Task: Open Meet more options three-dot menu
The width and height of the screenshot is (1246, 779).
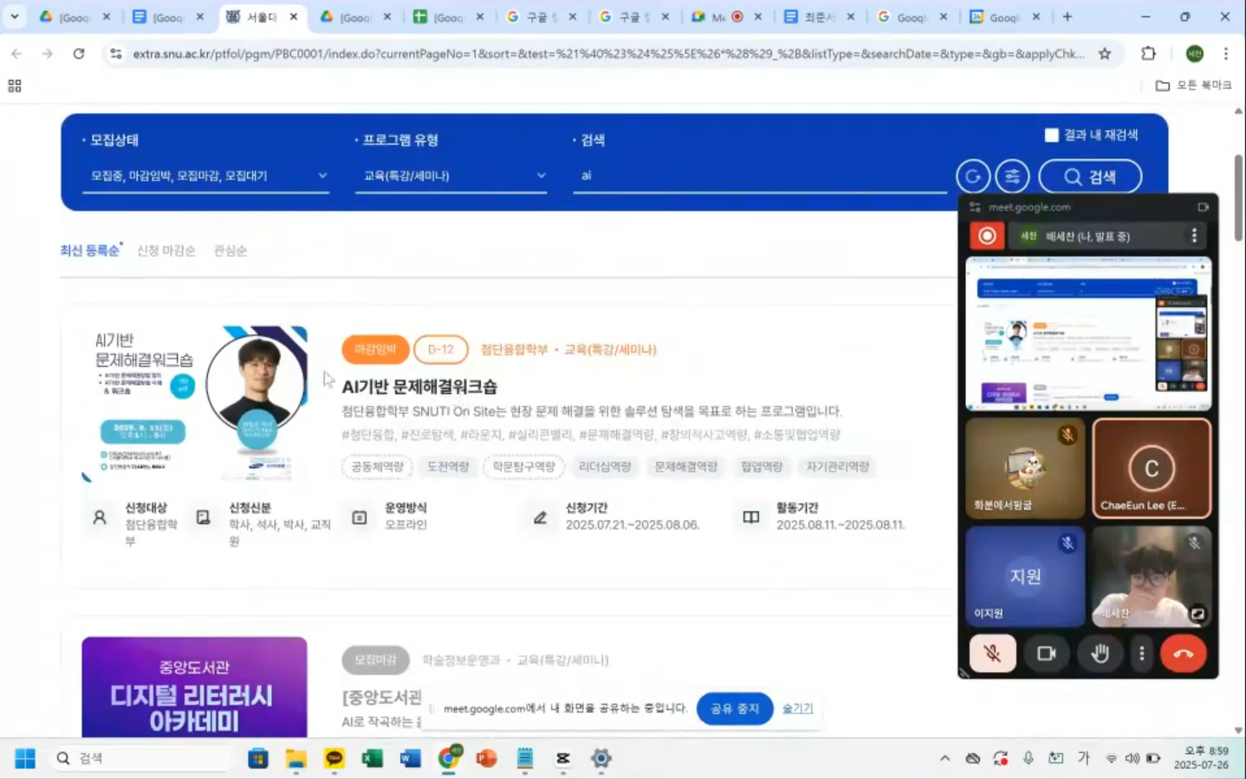Action: pos(1141,654)
